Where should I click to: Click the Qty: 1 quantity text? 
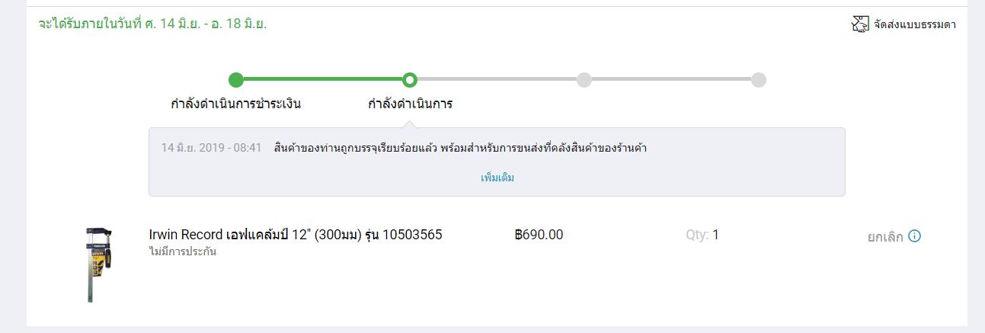(x=702, y=235)
